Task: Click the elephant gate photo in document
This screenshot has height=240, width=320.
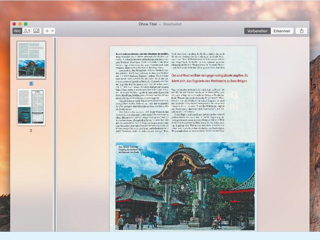Action: coord(185,186)
